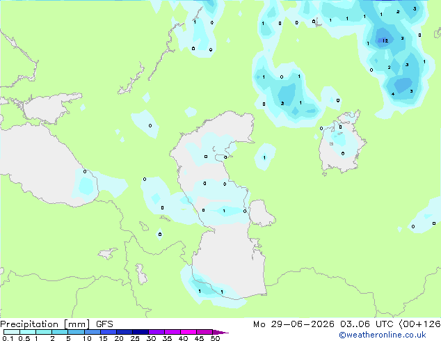This screenshot has height=341, width=441.
Task: Select the 2–5 mm legend swatch
Action: click(x=60, y=332)
